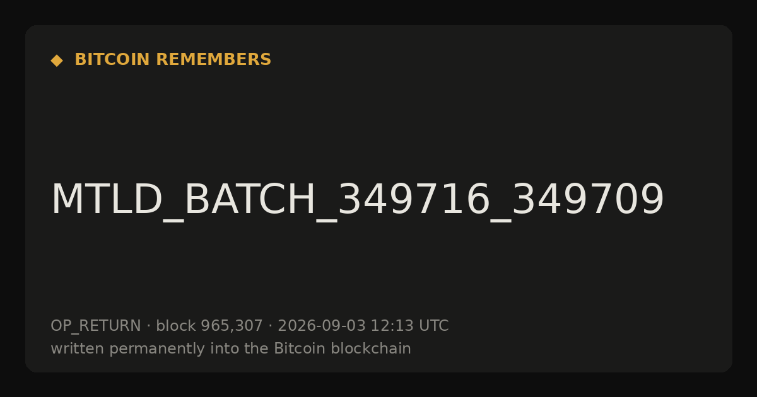Click the orange diamond icon
757x397 pixels.
click(x=57, y=60)
